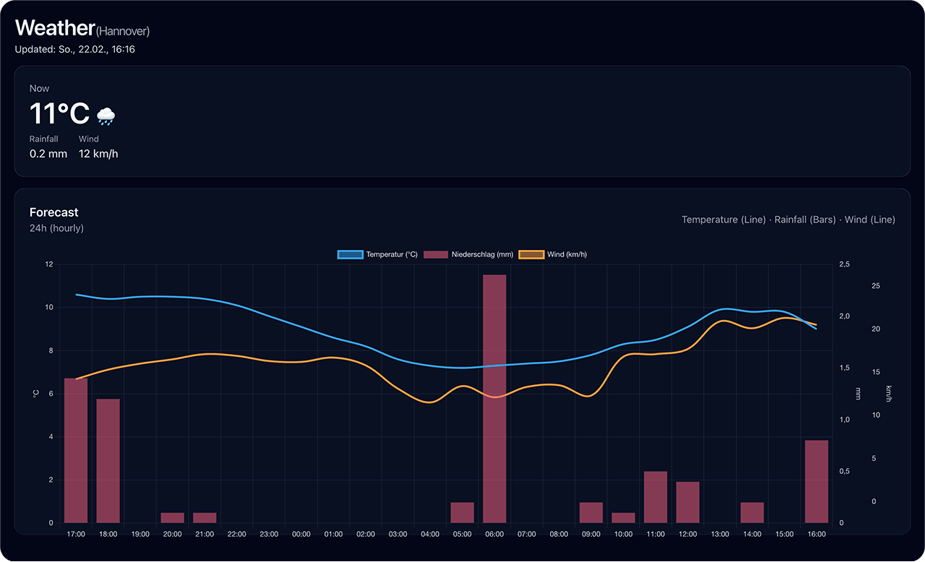The width and height of the screenshot is (925, 562).
Task: Select the Forecast section heading
Action: click(x=54, y=212)
